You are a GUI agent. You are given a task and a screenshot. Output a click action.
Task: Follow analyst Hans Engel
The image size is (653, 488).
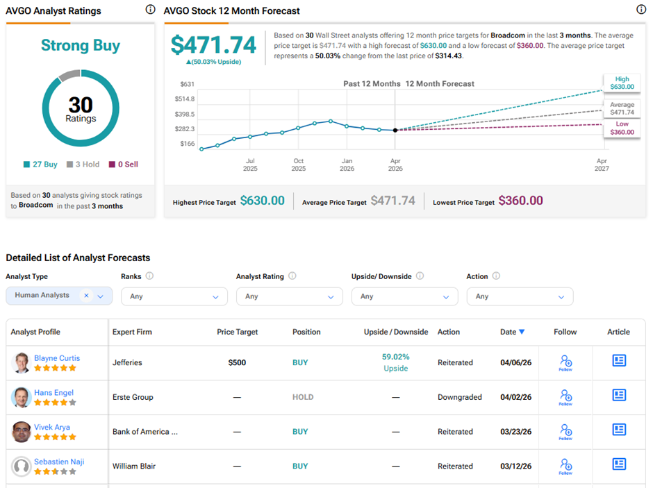565,397
